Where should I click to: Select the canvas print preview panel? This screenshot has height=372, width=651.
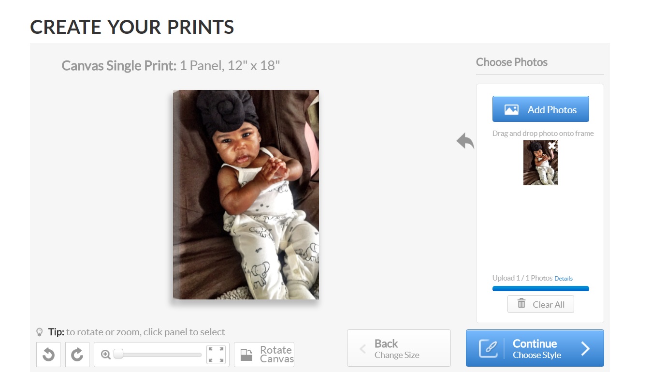point(246,194)
